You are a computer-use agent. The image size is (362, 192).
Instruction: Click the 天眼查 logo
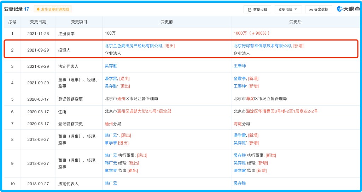pyautogui.click(x=348, y=9)
